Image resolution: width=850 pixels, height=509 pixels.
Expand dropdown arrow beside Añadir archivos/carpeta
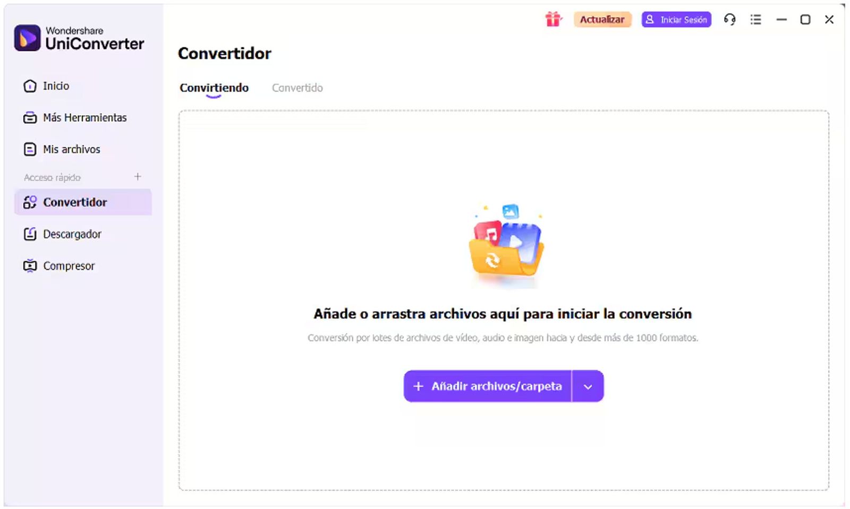(x=588, y=386)
